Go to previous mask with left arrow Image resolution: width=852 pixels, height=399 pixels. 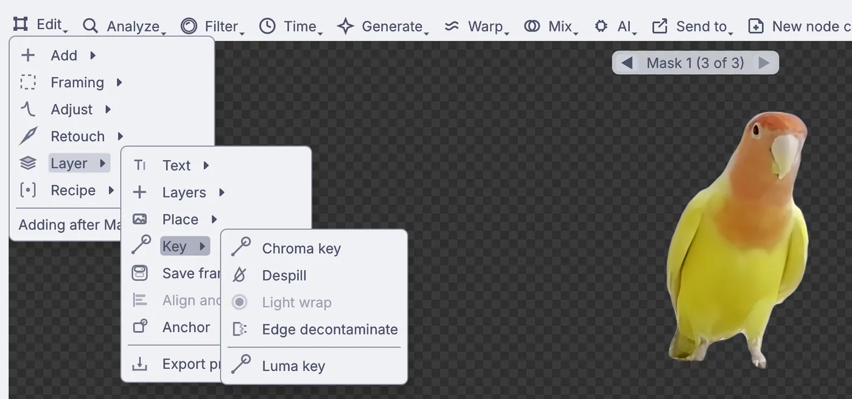pos(627,63)
